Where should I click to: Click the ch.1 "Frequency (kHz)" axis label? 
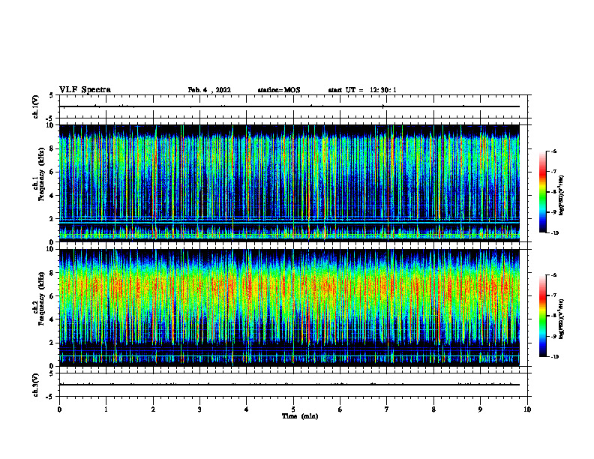click(x=41, y=174)
